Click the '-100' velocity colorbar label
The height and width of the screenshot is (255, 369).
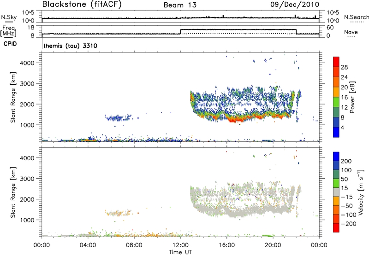coord(348,215)
